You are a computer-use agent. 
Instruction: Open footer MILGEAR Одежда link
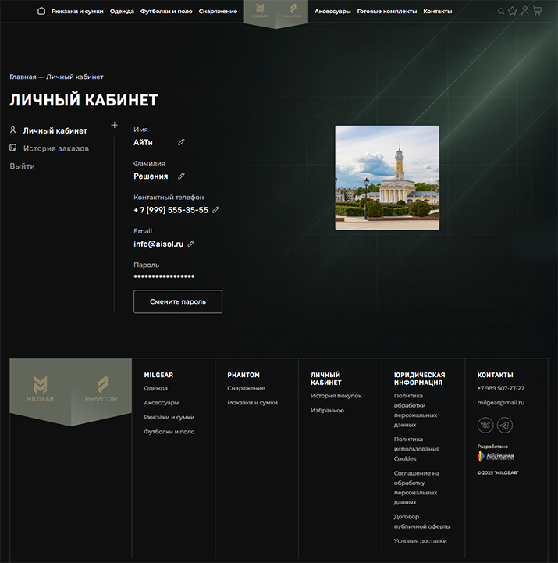coord(156,388)
